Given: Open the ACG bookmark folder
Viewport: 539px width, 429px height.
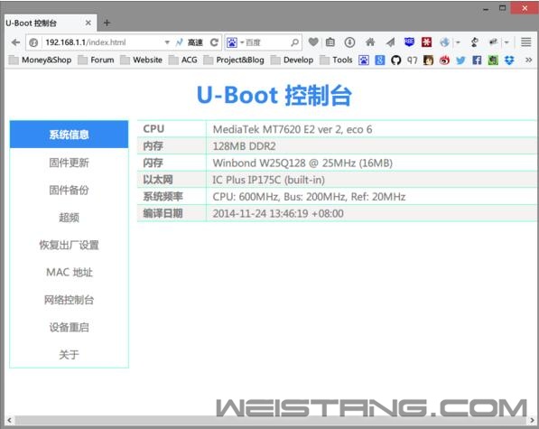Looking at the screenshot, I should point(183,61).
